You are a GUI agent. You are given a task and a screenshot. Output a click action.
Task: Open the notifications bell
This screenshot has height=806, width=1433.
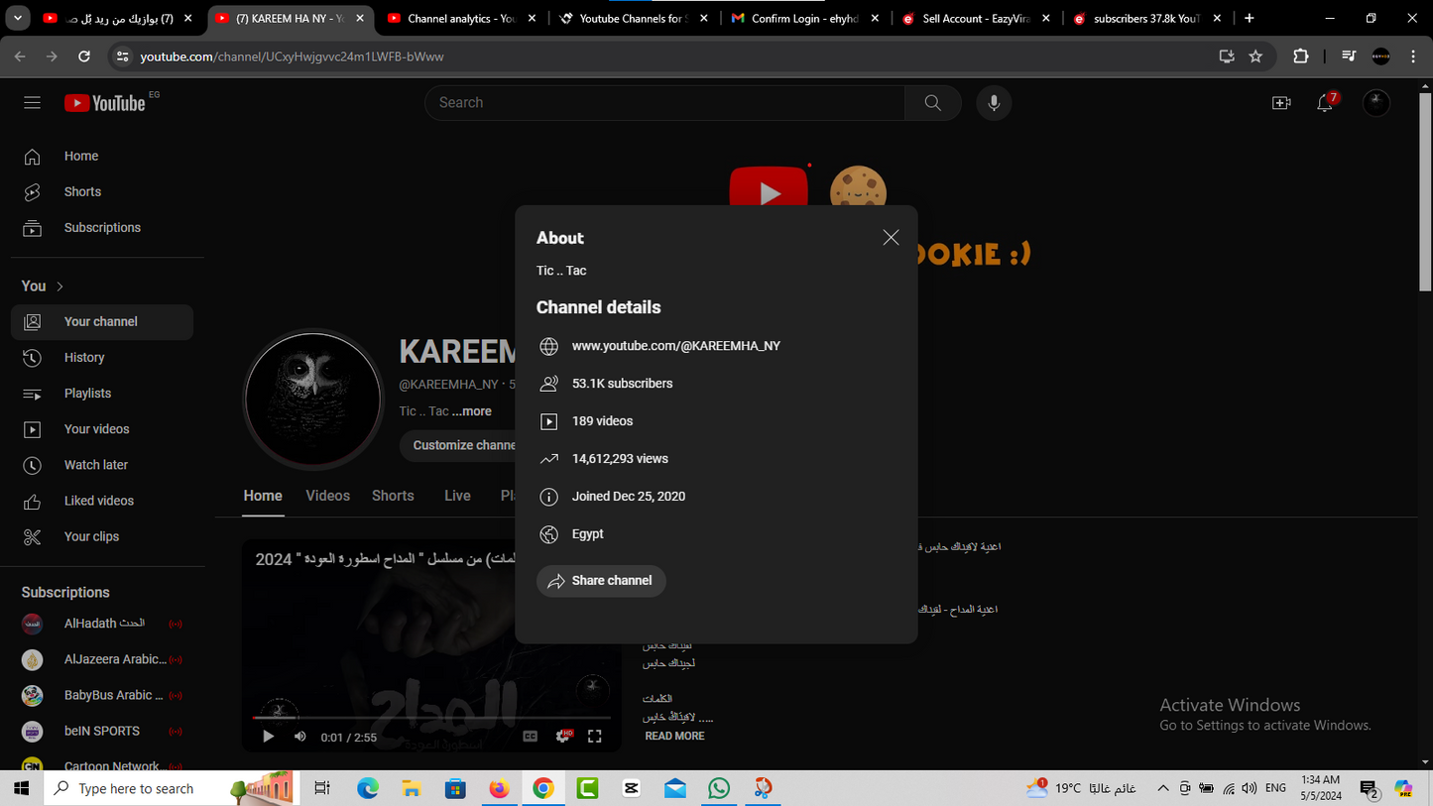(x=1325, y=102)
